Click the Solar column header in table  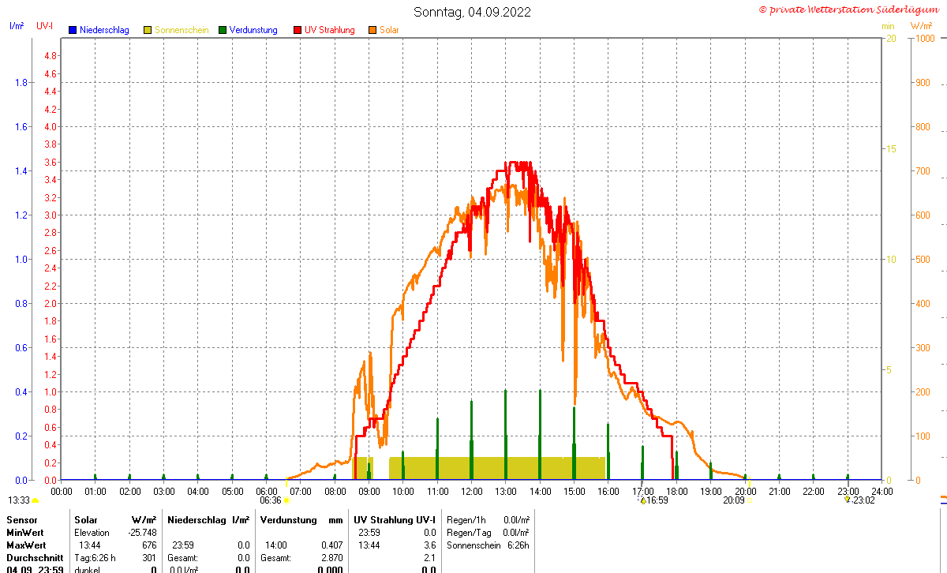[86, 520]
